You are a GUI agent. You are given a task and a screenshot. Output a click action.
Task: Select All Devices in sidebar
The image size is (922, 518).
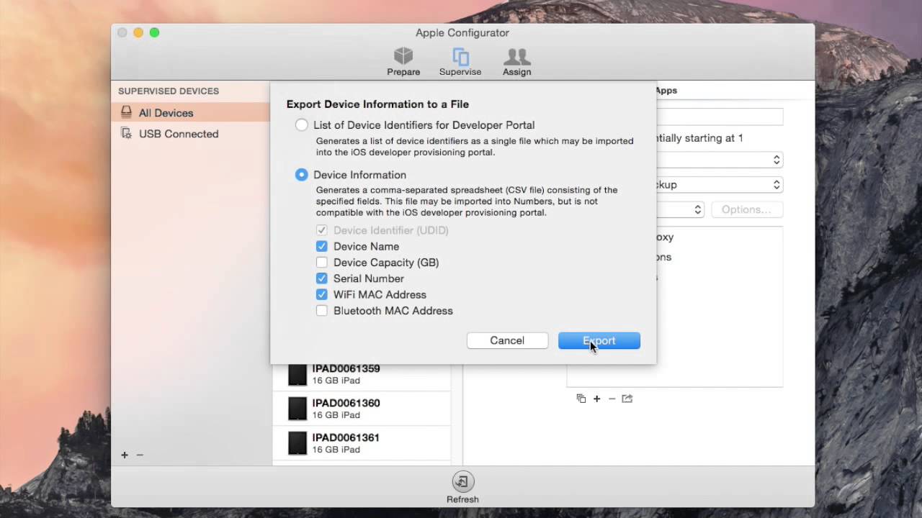pos(190,112)
